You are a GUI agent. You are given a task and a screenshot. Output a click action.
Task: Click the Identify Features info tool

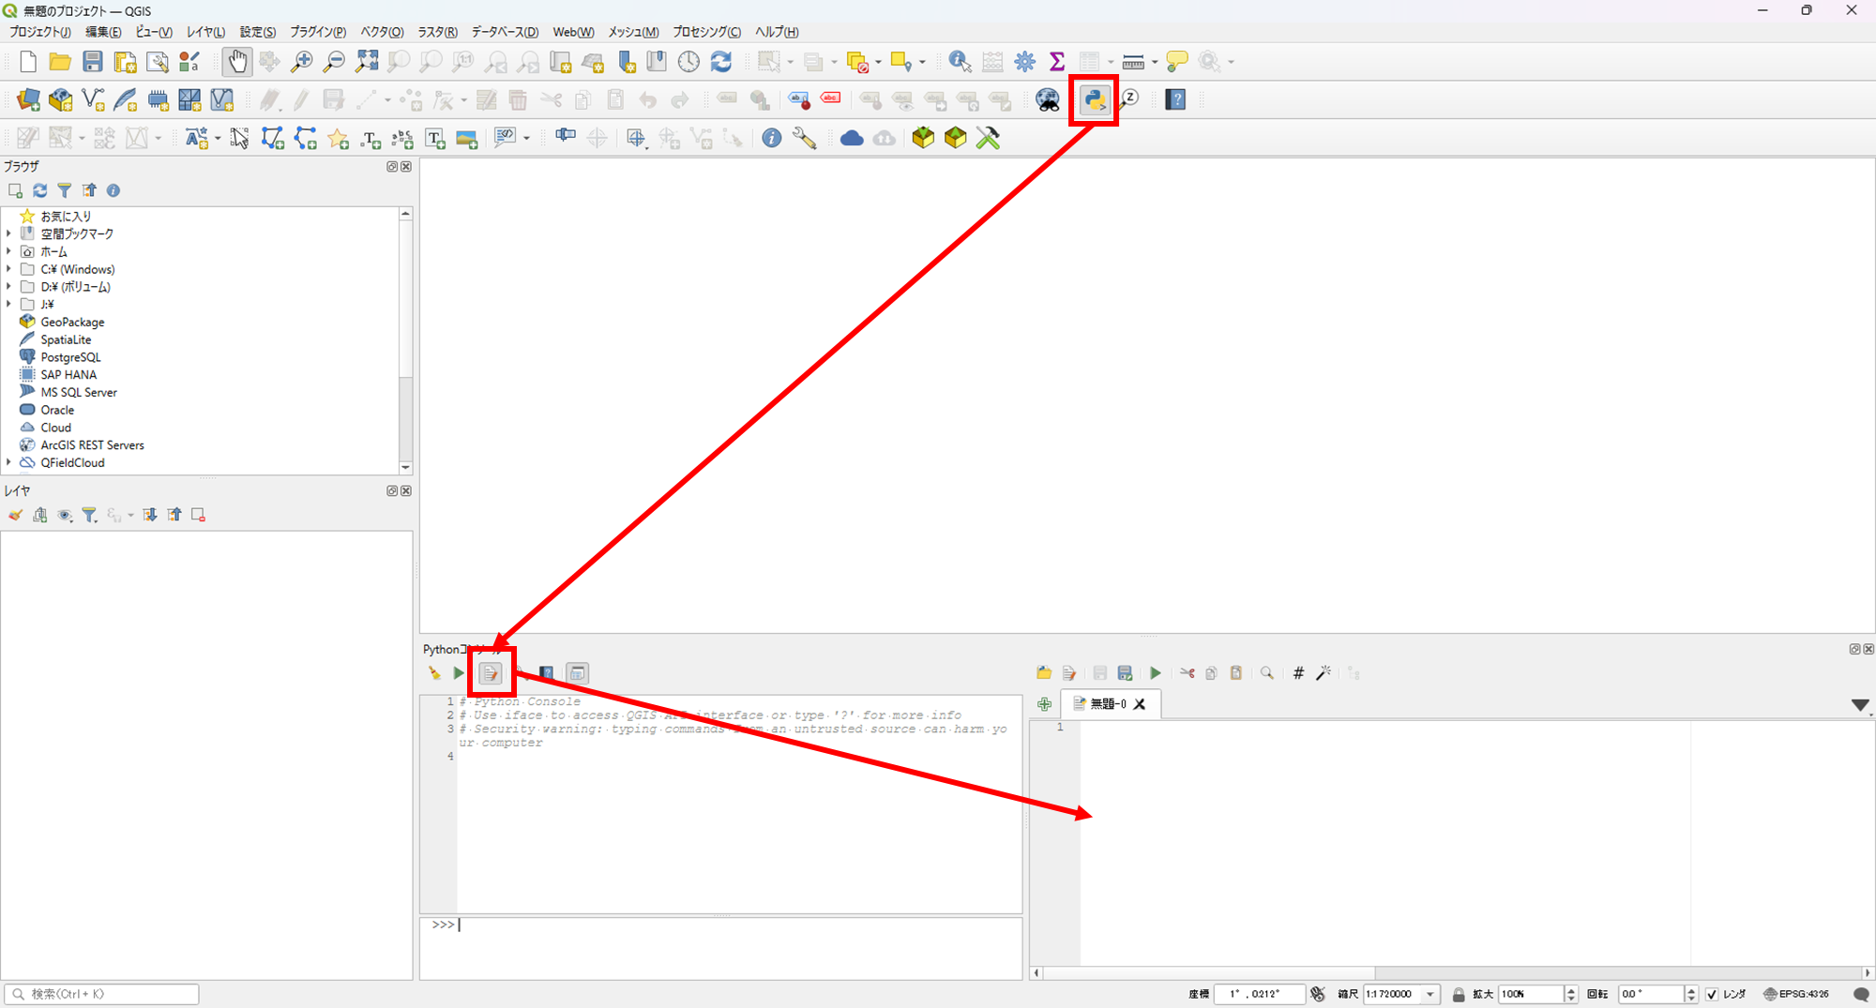click(959, 61)
